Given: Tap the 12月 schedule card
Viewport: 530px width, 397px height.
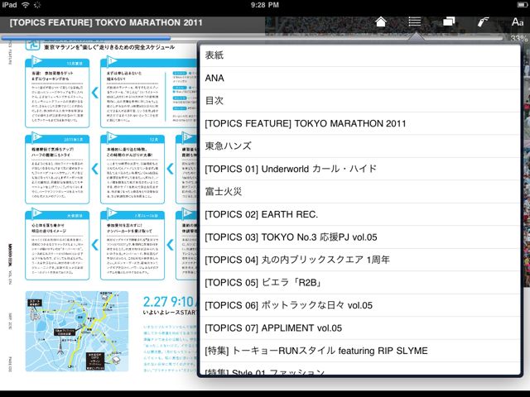Looking at the screenshot, I should click(x=132, y=169).
